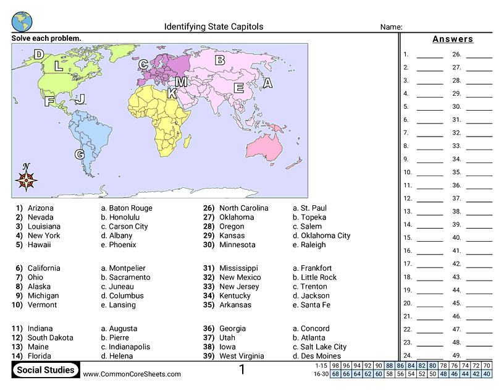Select the letter A label on the map
The width and height of the screenshot is (504, 390).
[x=267, y=83]
